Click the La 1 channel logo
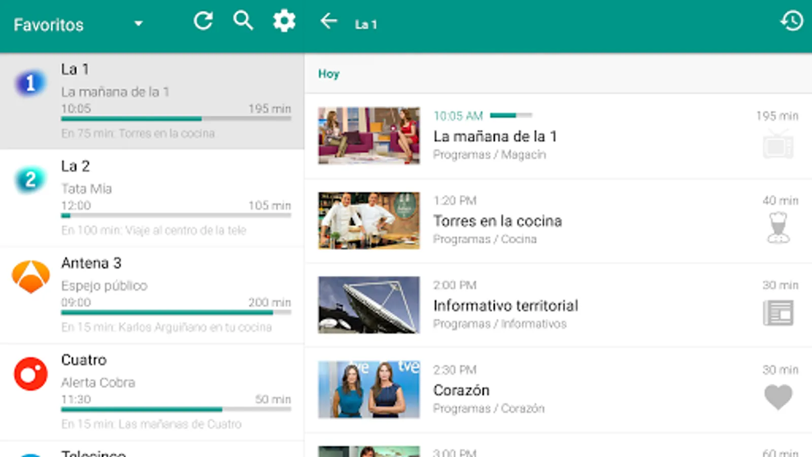Screen dimensions: 812x457 [30, 83]
